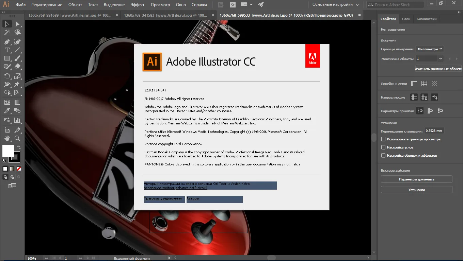Select the Pen tool
This screenshot has width=463, height=261.
[7, 42]
